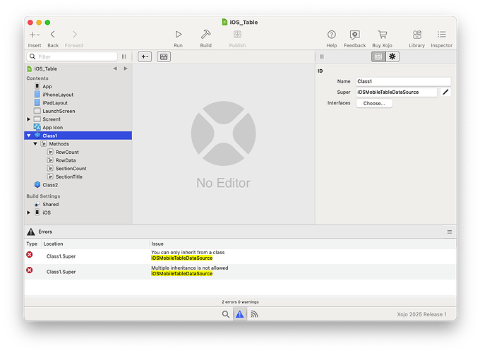Select 'Multiple inheritance is not allowed' error

(240, 272)
